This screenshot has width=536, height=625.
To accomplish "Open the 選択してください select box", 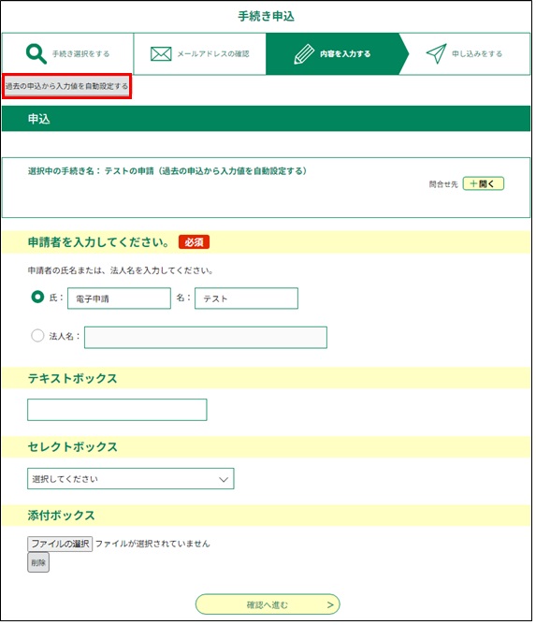I will 131,479.
